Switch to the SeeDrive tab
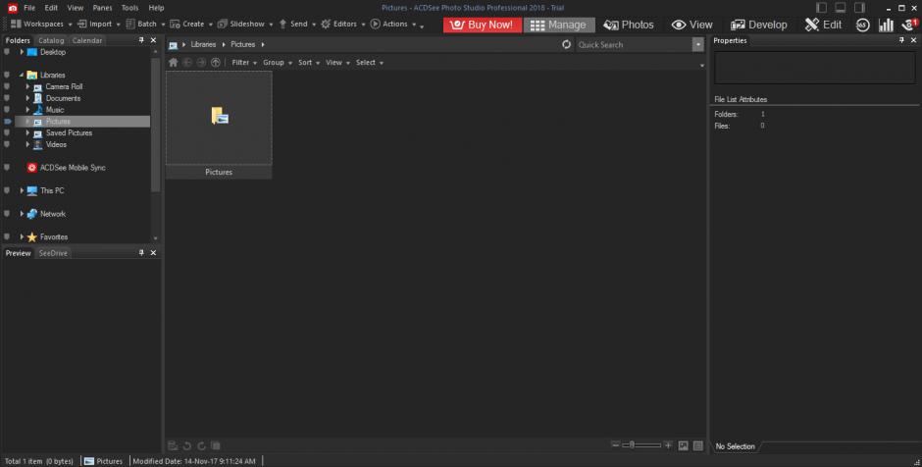The width and height of the screenshot is (922, 467). click(53, 253)
